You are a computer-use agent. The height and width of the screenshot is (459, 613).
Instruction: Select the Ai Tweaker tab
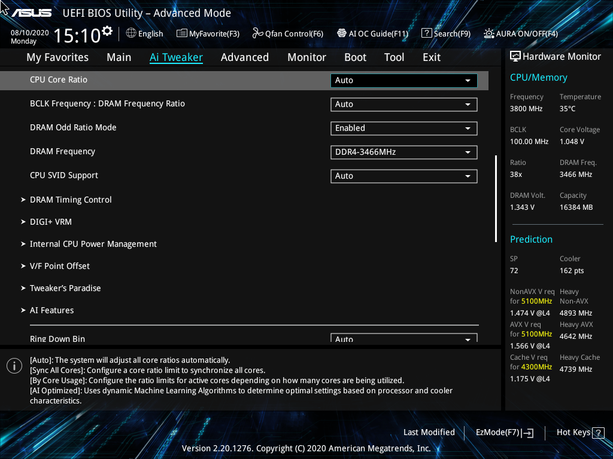pyautogui.click(x=177, y=57)
